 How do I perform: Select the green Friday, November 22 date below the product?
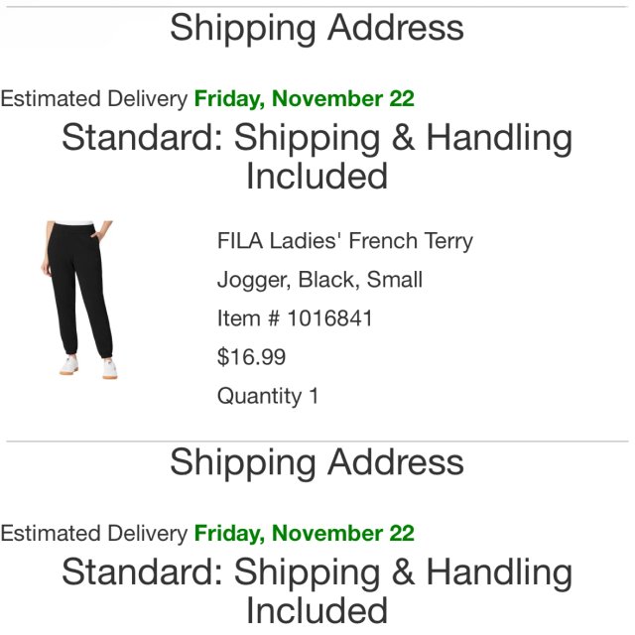[304, 534]
